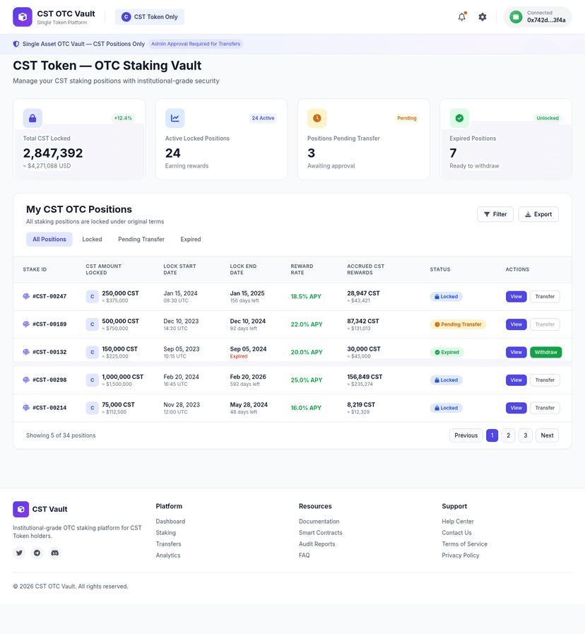Switch to the All Positions tab
The image size is (585, 634).
point(49,239)
